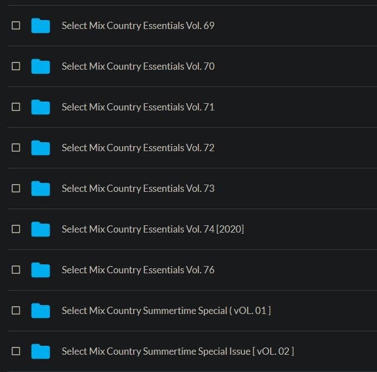Open Country Summertime Special ( vOL. 01 ) name

[x=166, y=311]
